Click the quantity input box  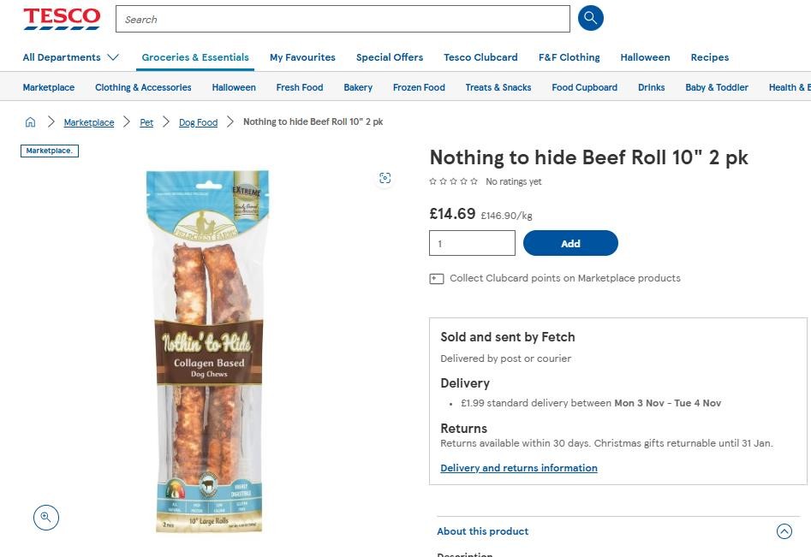pos(472,243)
